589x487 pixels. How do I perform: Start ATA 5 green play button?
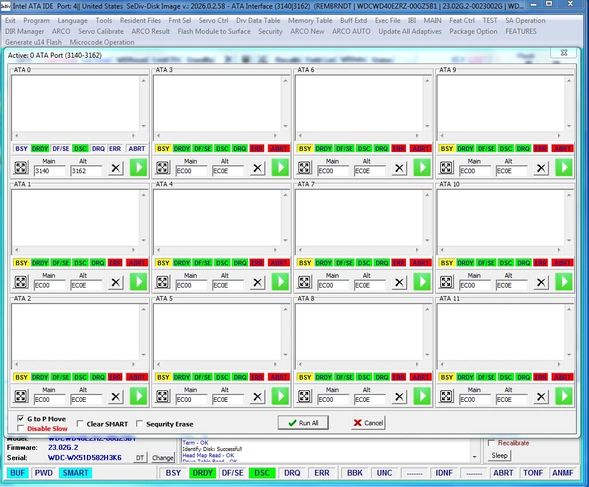(x=280, y=396)
